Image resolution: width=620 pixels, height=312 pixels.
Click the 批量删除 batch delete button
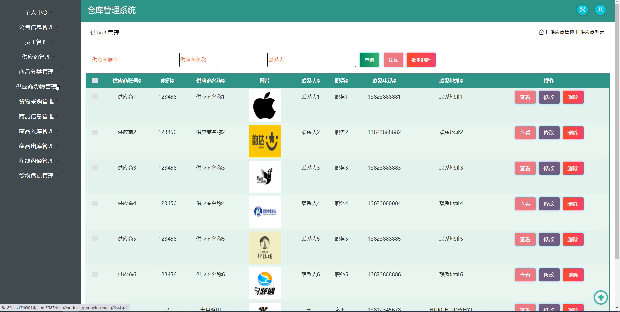click(x=421, y=60)
